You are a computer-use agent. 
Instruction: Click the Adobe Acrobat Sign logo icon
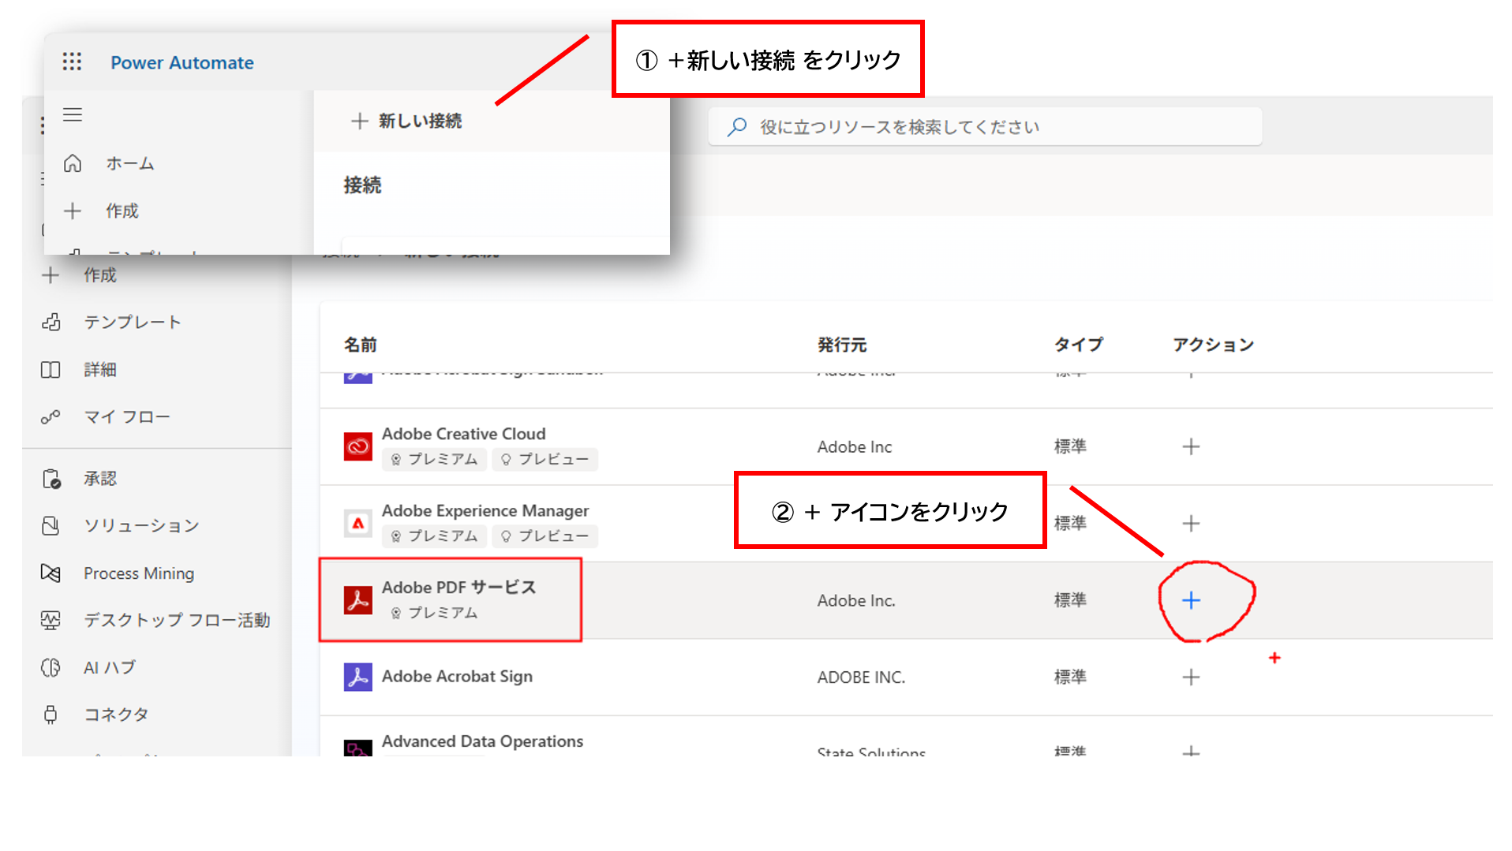click(357, 677)
